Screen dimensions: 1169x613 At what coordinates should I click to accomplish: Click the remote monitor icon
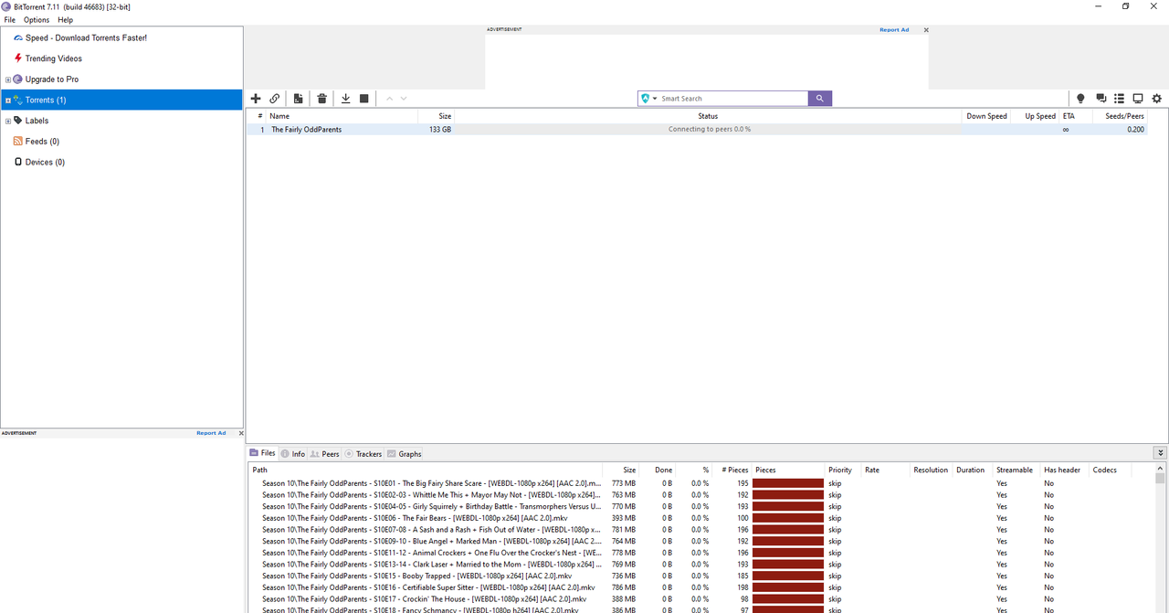click(x=1138, y=99)
